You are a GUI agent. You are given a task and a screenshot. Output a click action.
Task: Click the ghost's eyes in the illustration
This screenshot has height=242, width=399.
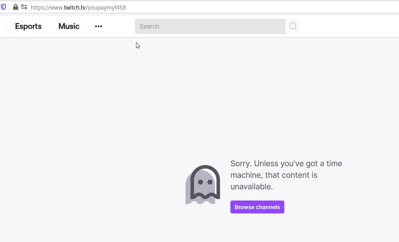205,182
